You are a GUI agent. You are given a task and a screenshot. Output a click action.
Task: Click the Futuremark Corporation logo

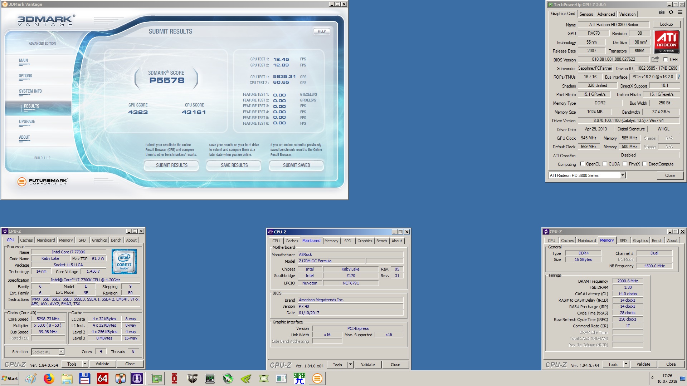tap(43, 182)
